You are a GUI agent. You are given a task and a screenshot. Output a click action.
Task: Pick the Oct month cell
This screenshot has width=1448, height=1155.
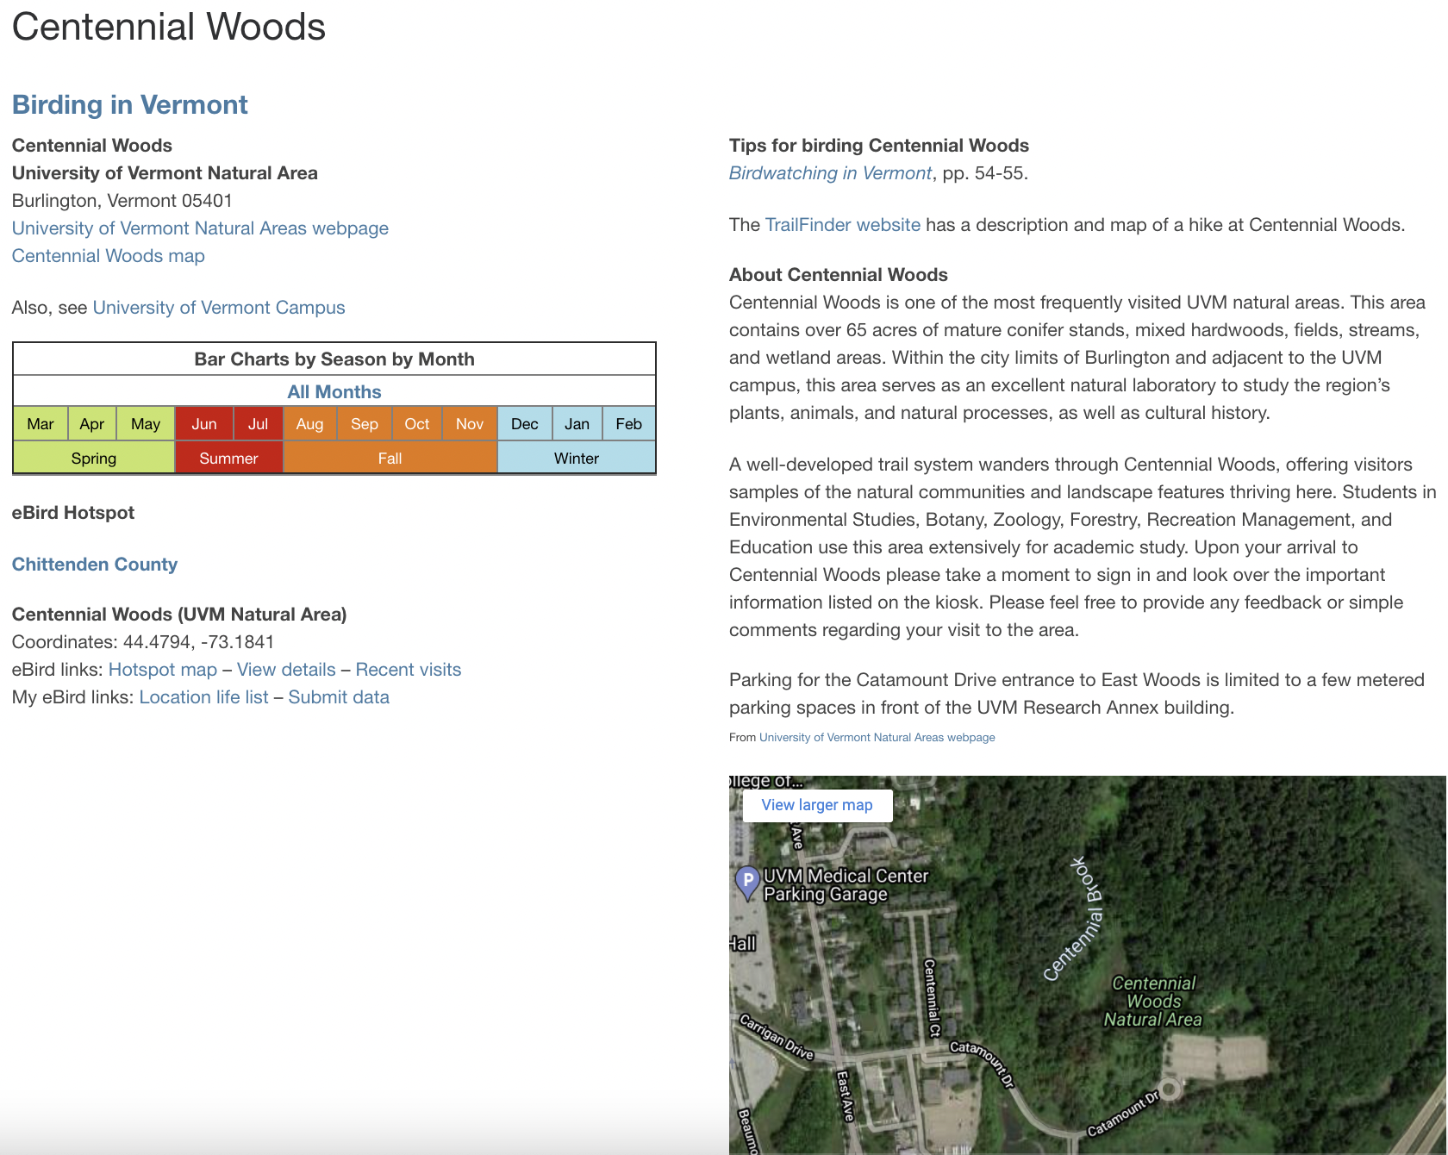pyautogui.click(x=416, y=424)
